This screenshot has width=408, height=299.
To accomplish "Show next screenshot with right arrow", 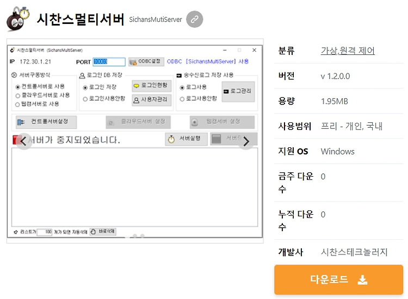I will coord(246,141).
